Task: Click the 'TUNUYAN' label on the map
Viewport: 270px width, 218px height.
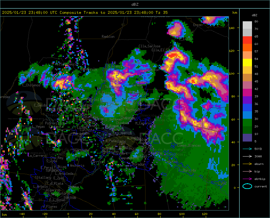Action: [x=70, y=198]
